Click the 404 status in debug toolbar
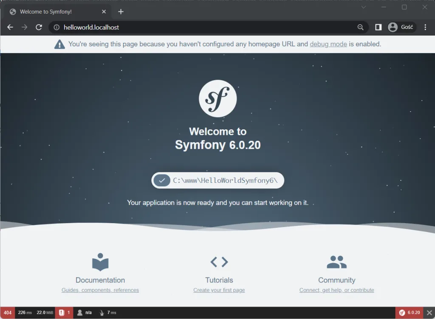Image resolution: width=435 pixels, height=319 pixels. (8, 313)
